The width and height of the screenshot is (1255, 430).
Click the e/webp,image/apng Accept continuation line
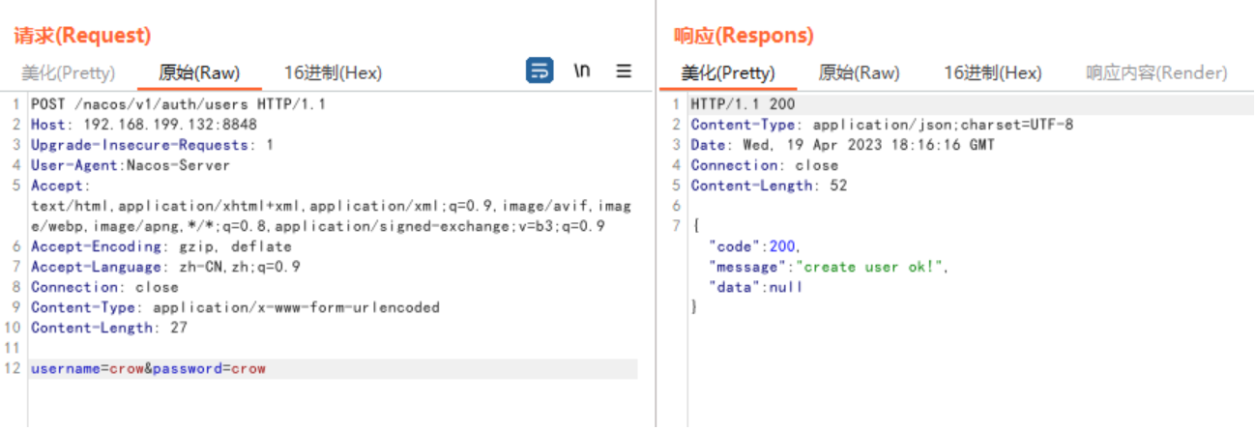click(318, 226)
